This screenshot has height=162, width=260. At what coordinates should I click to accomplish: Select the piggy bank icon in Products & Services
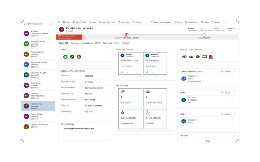coord(198,57)
